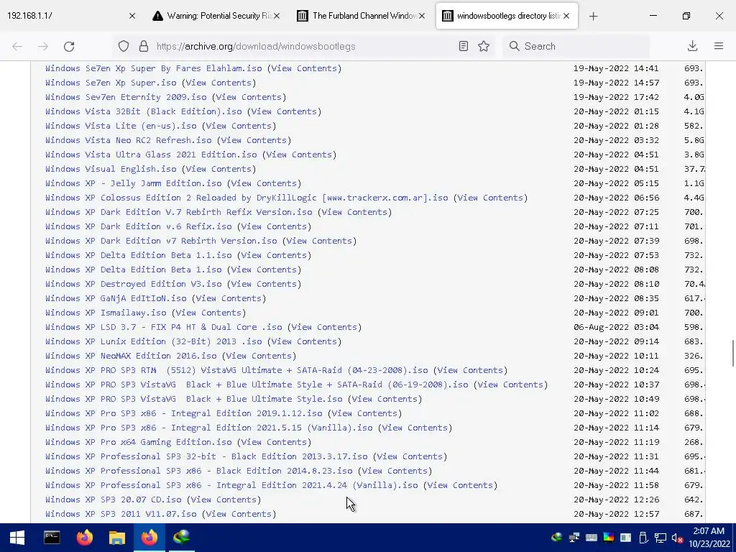Go back to the previous page
Image resolution: width=736 pixels, height=552 pixels.
click(x=17, y=46)
